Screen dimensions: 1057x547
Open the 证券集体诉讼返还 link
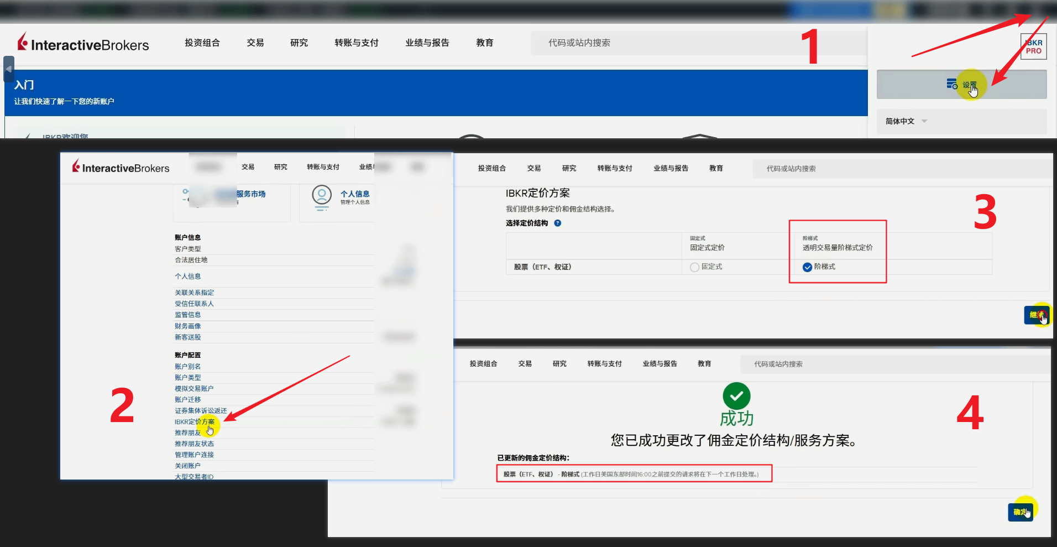point(201,410)
